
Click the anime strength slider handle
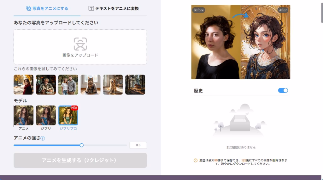tap(82, 145)
